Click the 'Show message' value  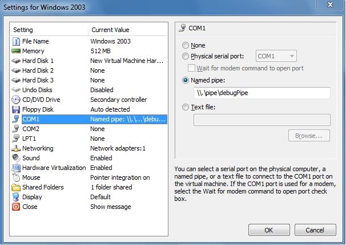click(111, 207)
